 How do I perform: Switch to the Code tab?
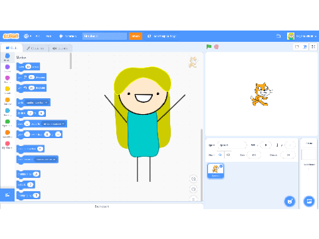(11, 48)
